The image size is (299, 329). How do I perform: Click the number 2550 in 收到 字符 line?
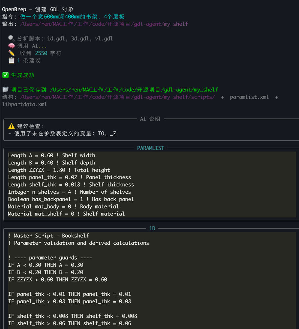[41, 53]
